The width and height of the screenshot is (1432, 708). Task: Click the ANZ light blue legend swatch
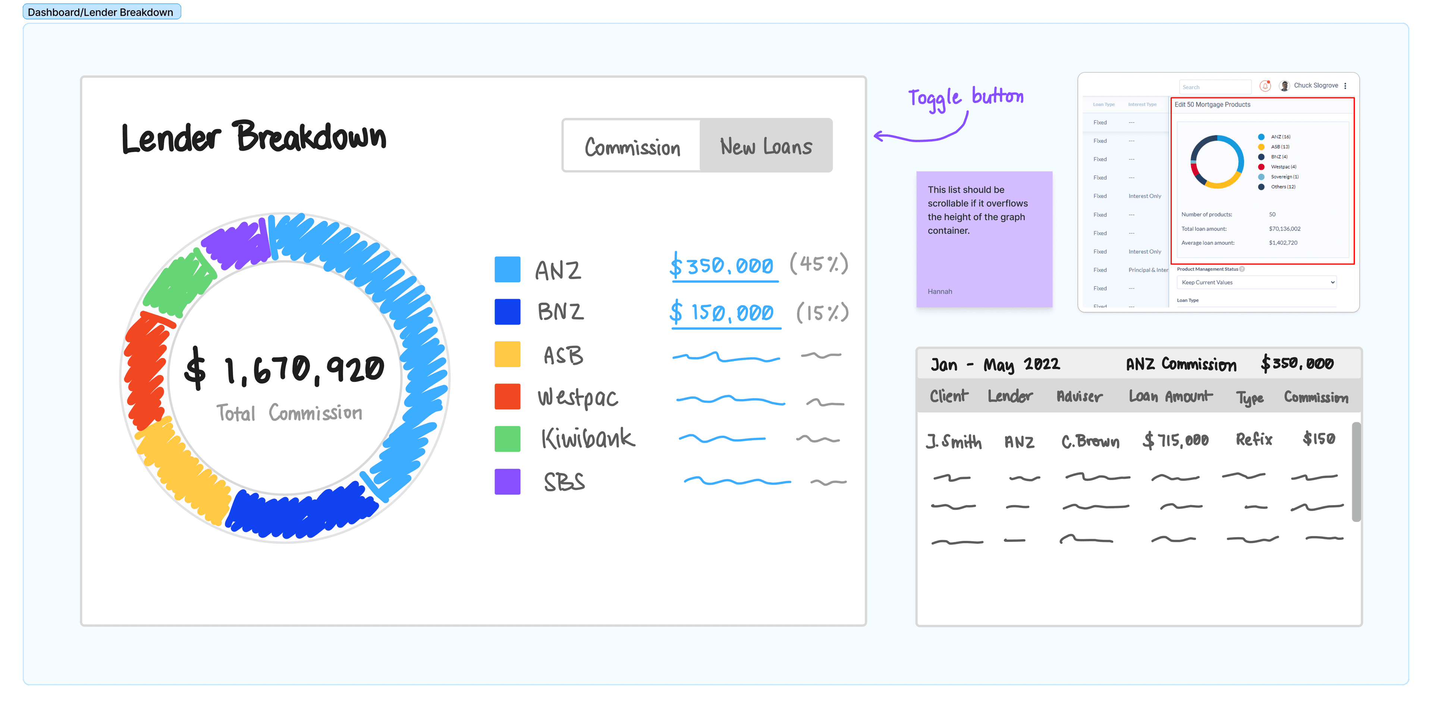click(x=508, y=270)
